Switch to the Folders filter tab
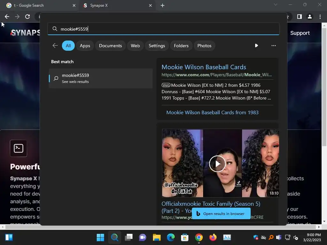Viewport: 327px width, 245px height. click(181, 46)
